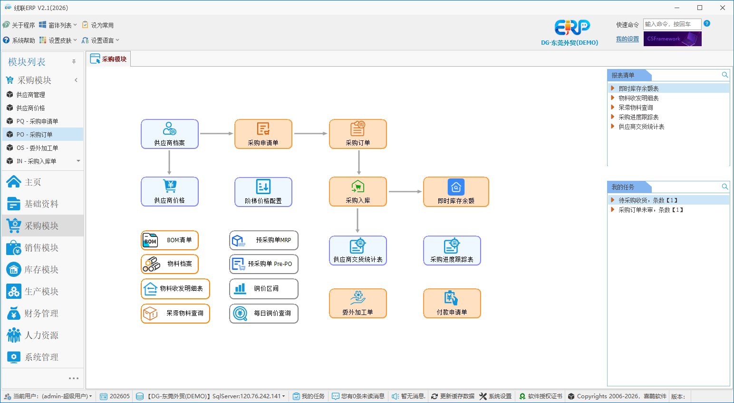Viewport: 734px width, 403px height.
Task: Expand the 当前用户 dropdown in status bar
Action: pos(48,396)
